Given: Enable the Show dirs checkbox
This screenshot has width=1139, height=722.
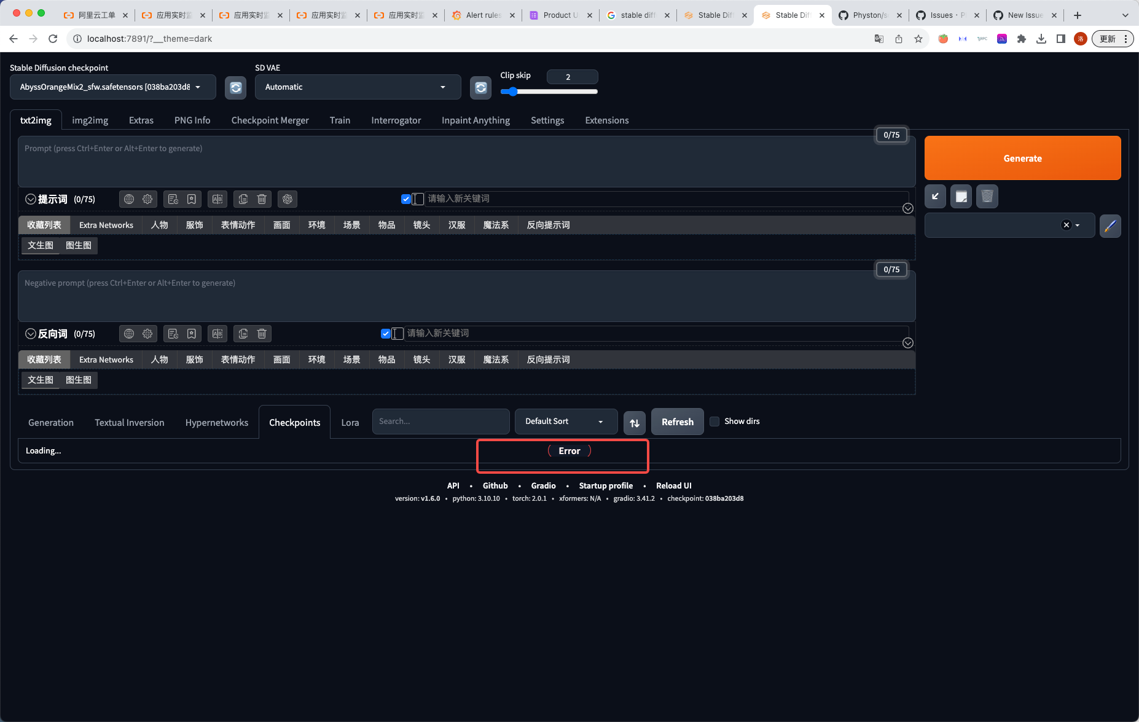Looking at the screenshot, I should (x=714, y=422).
